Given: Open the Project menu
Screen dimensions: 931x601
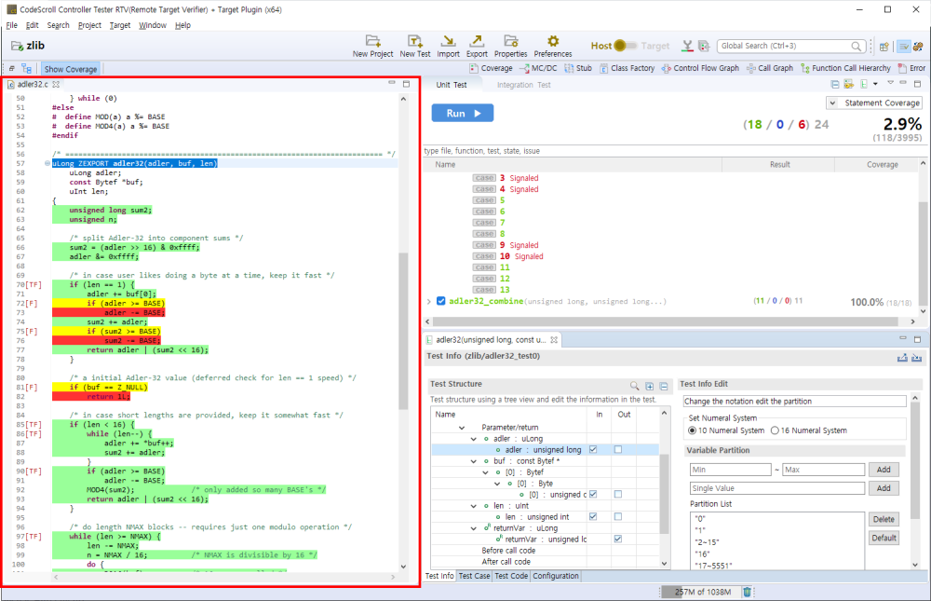Looking at the screenshot, I should 90,25.
